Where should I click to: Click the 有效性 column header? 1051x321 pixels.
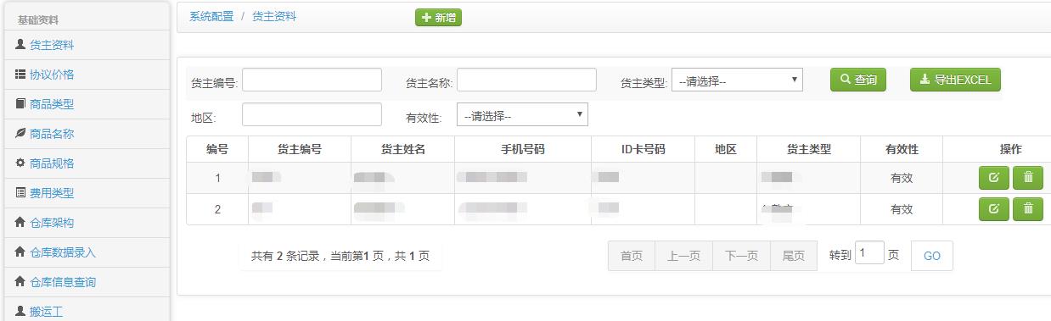[902, 149]
